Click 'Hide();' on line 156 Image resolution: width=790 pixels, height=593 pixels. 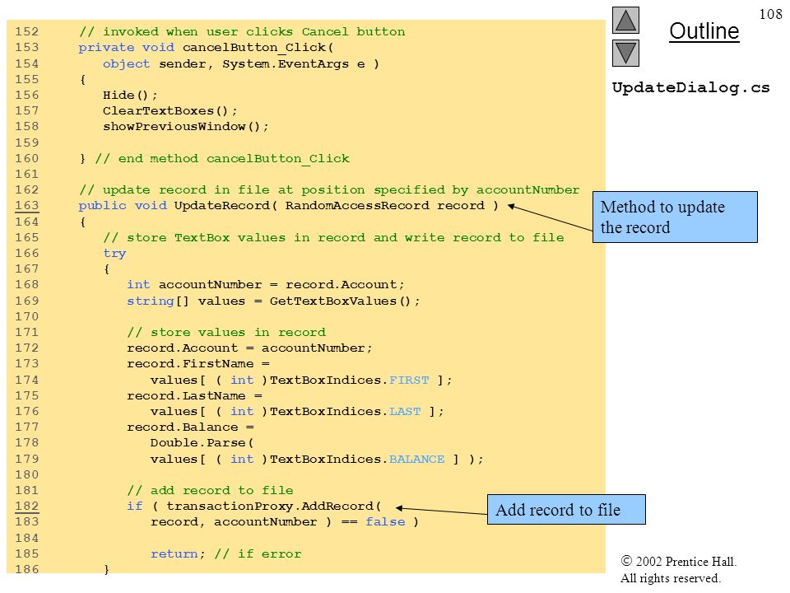[130, 96]
